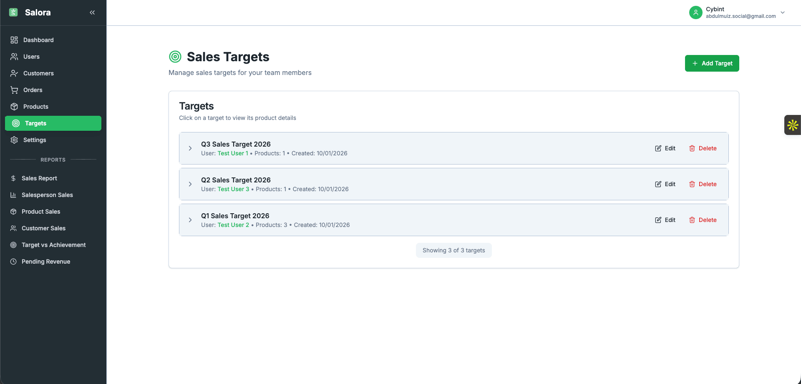Click the Orders cart icon
The image size is (801, 384).
click(x=14, y=90)
